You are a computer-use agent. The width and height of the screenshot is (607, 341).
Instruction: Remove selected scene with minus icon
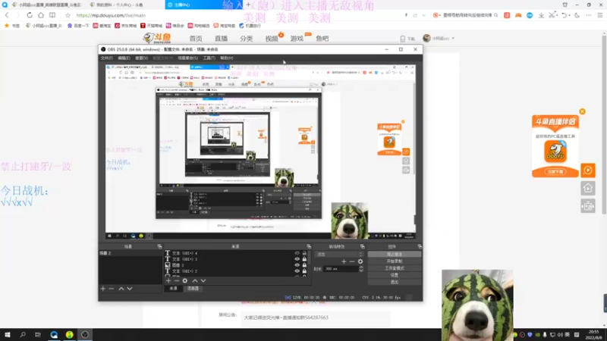[112, 289]
